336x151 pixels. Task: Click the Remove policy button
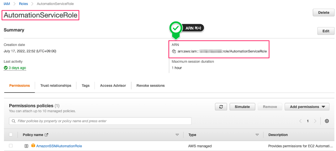coord(270,107)
